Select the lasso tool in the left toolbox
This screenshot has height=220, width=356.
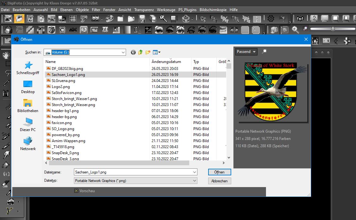pos(8,73)
